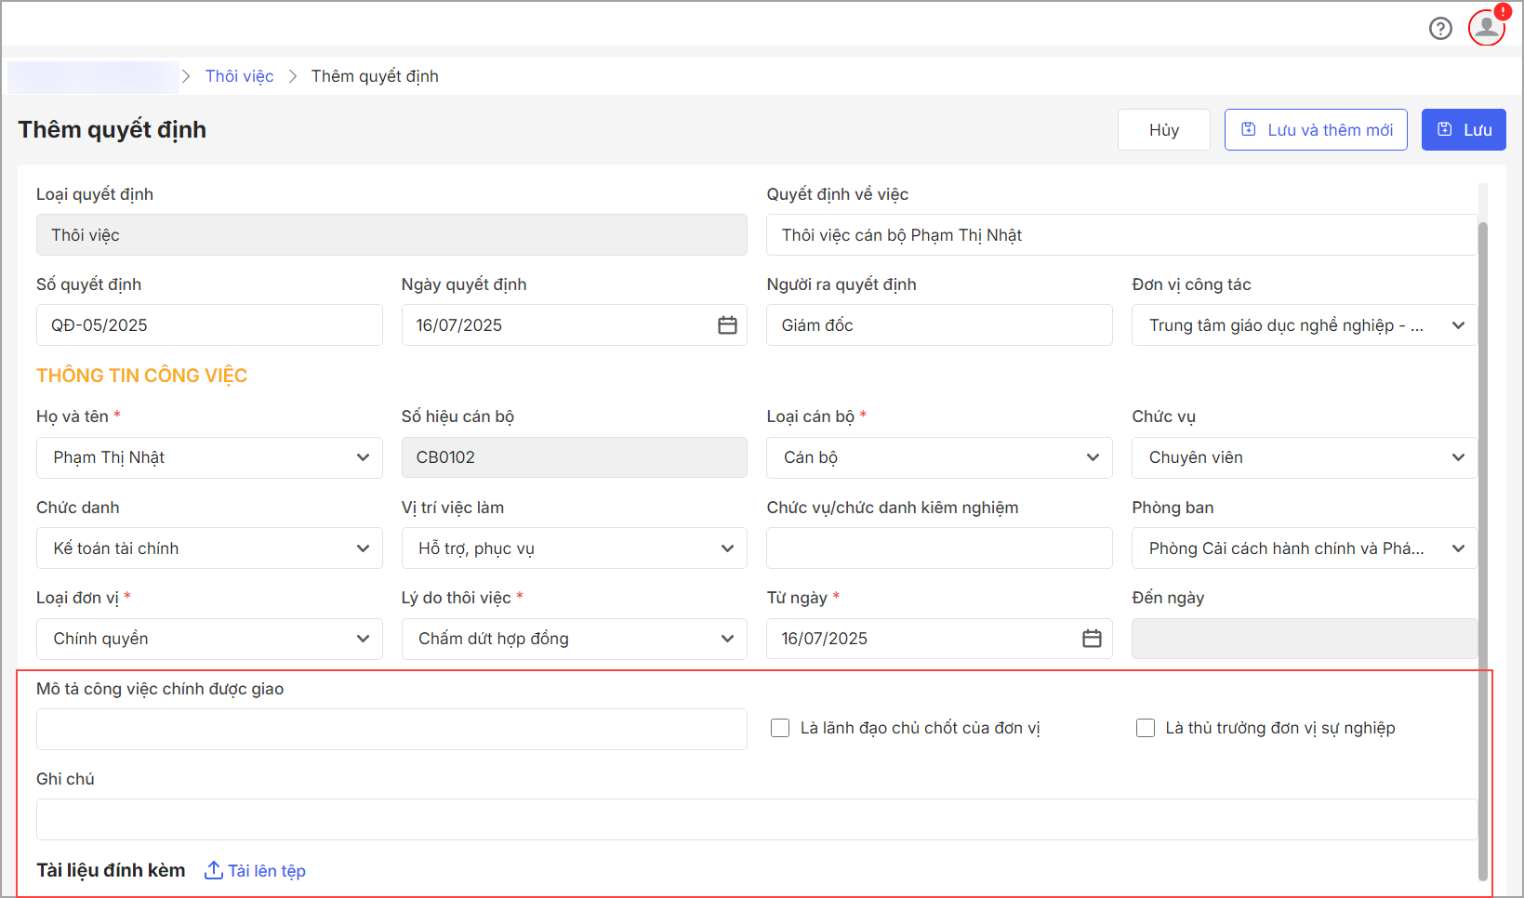Click the save icon in Lưu button
Image resolution: width=1524 pixels, height=898 pixels.
point(1444,130)
